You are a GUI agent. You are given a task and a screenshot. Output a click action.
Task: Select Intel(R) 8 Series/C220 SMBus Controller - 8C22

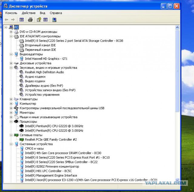click(61, 162)
